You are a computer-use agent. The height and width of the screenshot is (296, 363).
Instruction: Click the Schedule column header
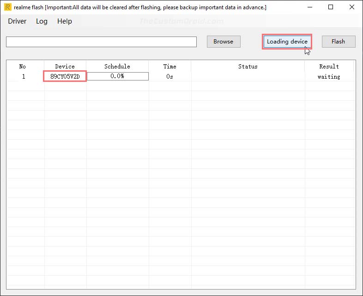117,67
